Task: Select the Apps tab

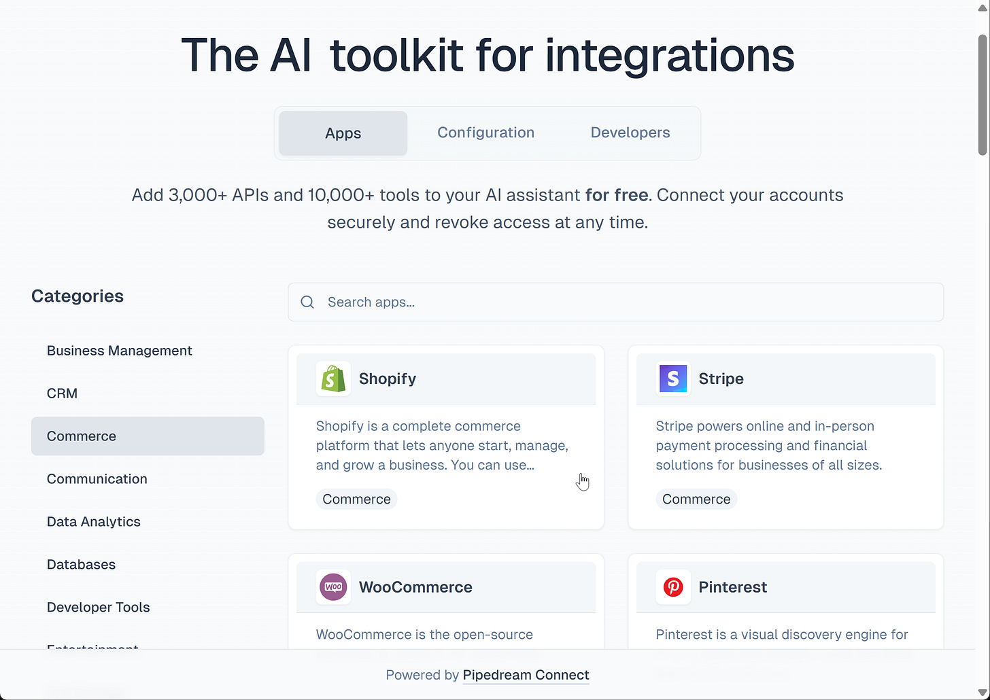Action: point(342,133)
